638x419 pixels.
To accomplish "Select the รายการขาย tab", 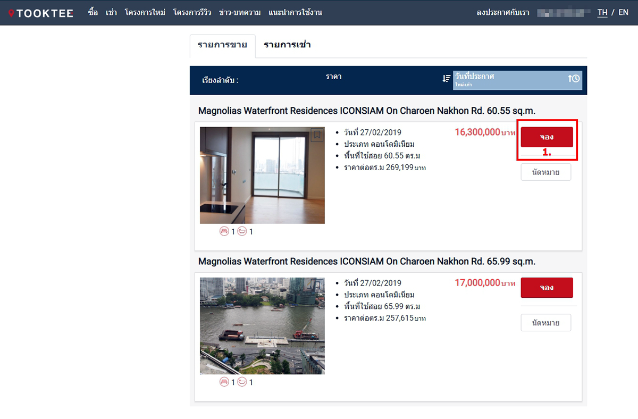I will pyautogui.click(x=222, y=45).
